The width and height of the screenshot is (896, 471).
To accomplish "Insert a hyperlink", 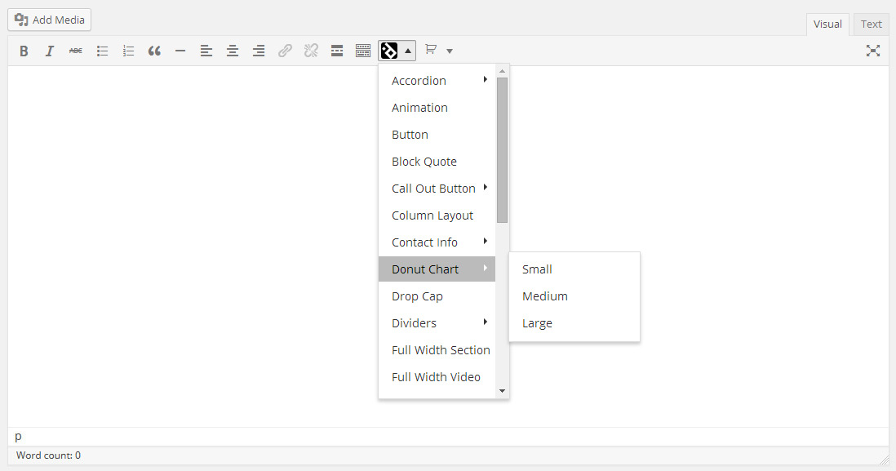I will (285, 51).
